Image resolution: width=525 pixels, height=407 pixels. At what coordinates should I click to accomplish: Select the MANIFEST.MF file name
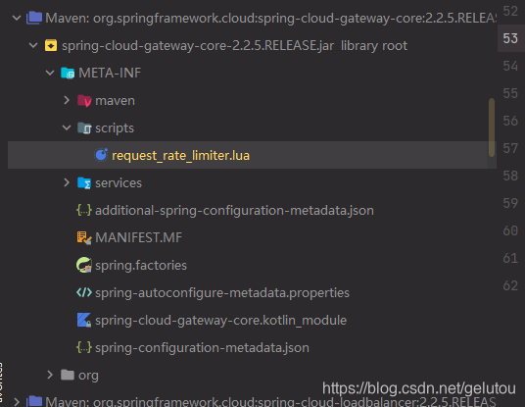(x=139, y=237)
